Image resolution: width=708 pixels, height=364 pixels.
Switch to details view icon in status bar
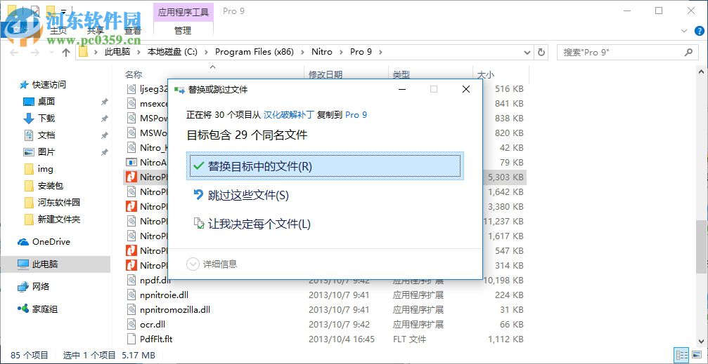pyautogui.click(x=681, y=355)
